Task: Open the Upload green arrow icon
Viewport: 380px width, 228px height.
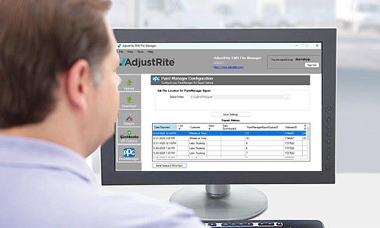Action: pyautogui.click(x=129, y=82)
